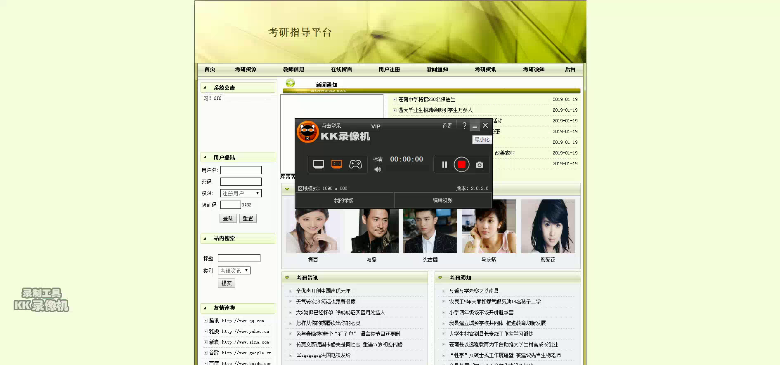The height and width of the screenshot is (365, 780).
Task: Open news 苍南中学将招260名保送生
Action: 427,99
